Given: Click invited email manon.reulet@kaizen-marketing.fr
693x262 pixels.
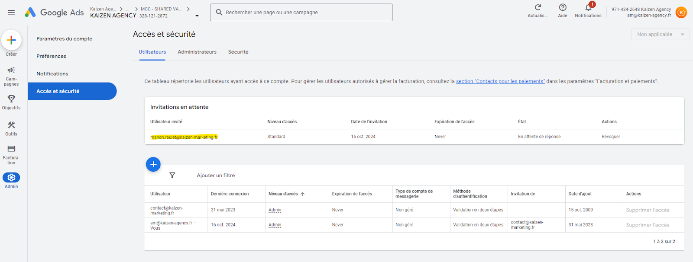Looking at the screenshot, I should [184, 137].
